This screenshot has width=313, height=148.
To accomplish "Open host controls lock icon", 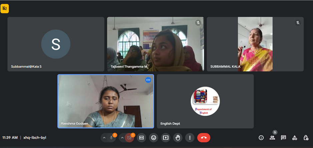I will pyautogui.click(x=306, y=138).
